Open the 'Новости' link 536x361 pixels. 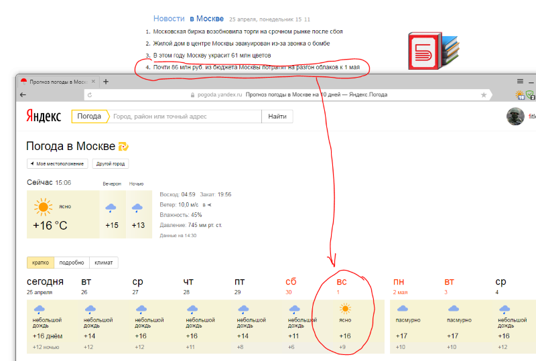[169, 19]
